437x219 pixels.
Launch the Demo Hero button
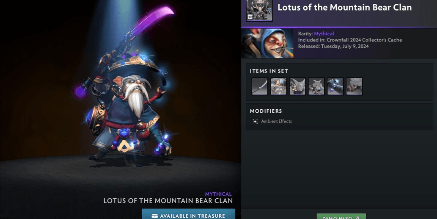coord(341,216)
